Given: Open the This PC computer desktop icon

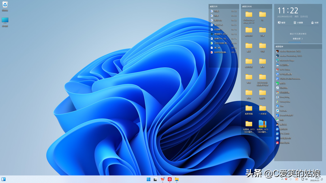Looking at the screenshot, I should (5, 22).
